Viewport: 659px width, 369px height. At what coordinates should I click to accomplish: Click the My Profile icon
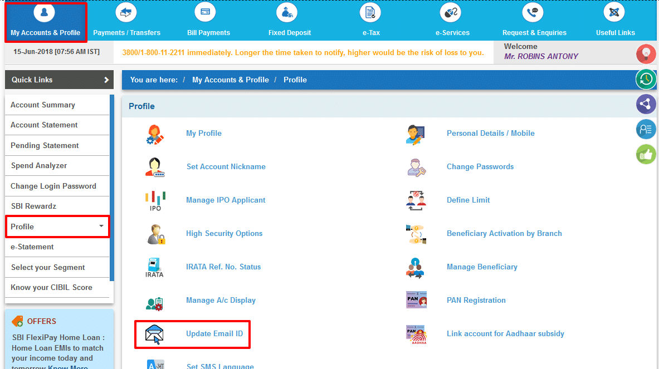(x=155, y=135)
